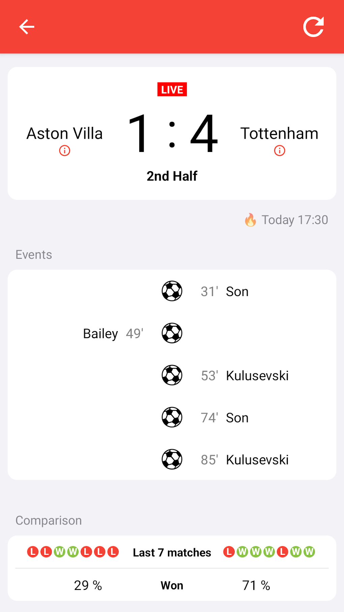Tap the back arrow icon
The height and width of the screenshot is (612, 344).
(27, 27)
